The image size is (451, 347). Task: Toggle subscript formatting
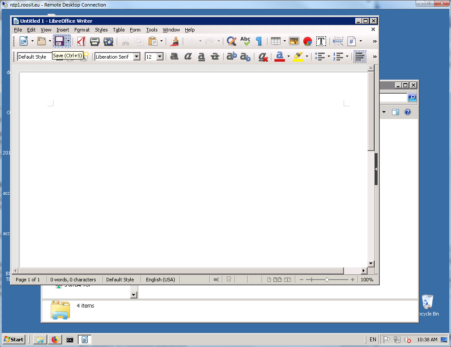coord(245,57)
